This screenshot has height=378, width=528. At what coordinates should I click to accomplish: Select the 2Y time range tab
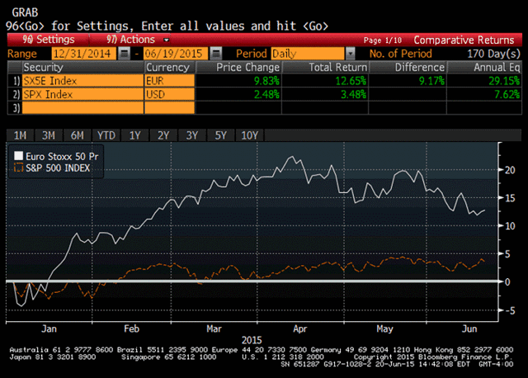(x=163, y=135)
